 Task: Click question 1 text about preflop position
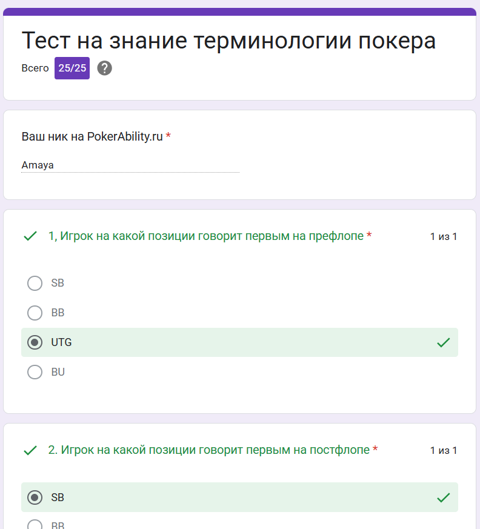[206, 236]
